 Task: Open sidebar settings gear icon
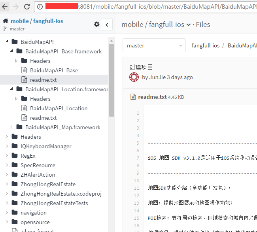click(x=96, y=24)
